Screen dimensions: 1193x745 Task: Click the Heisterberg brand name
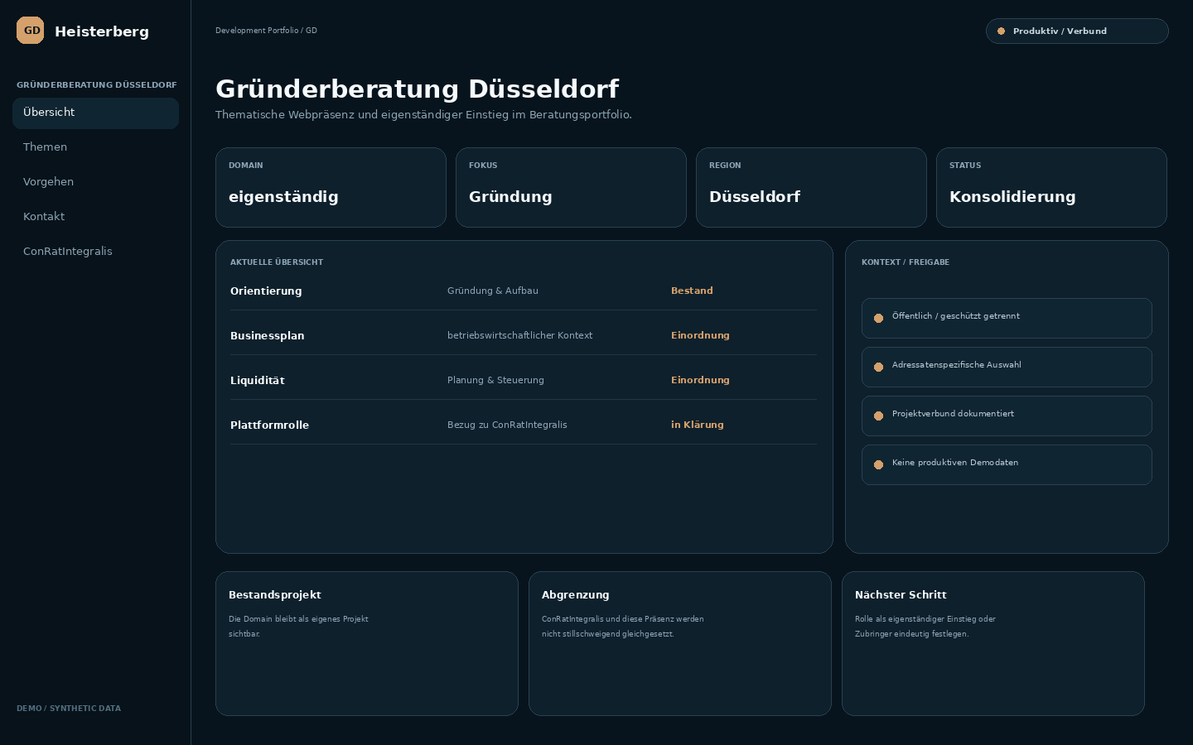coord(102,31)
